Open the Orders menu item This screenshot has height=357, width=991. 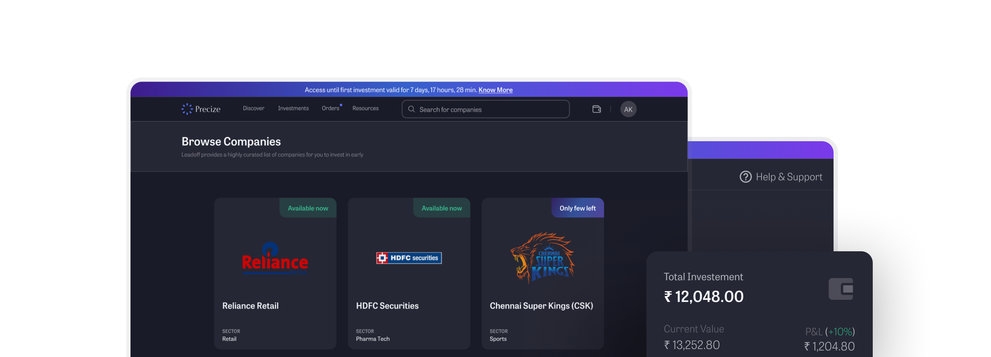pos(330,108)
